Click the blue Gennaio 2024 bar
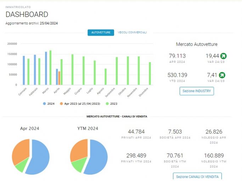 (24, 70)
